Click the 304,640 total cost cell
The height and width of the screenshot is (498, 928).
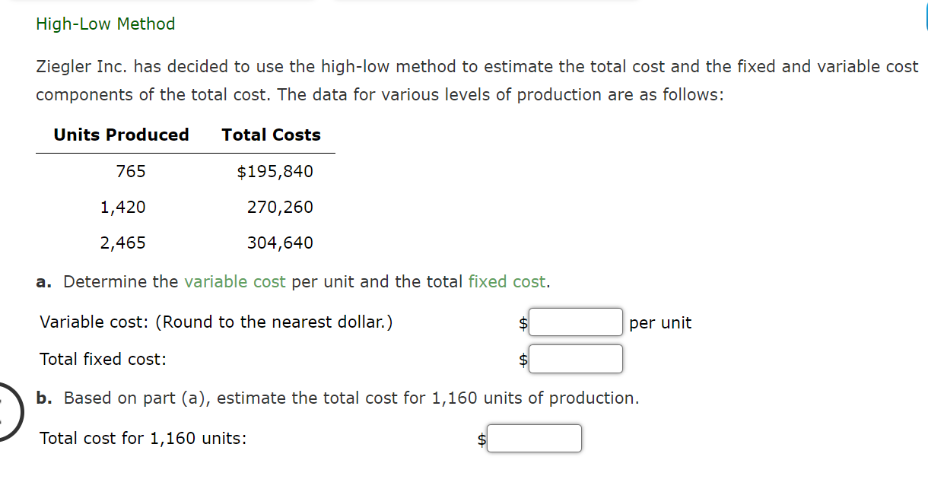pos(280,243)
